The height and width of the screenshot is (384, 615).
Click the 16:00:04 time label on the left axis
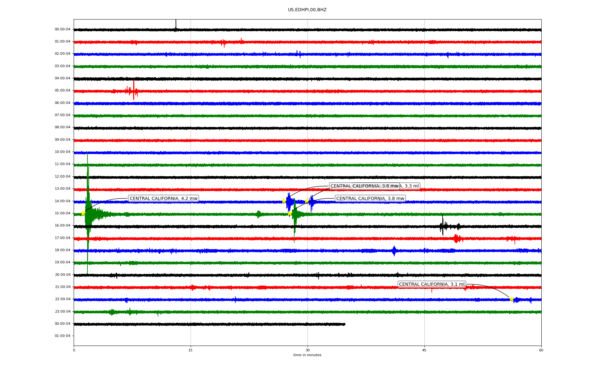[x=62, y=225]
